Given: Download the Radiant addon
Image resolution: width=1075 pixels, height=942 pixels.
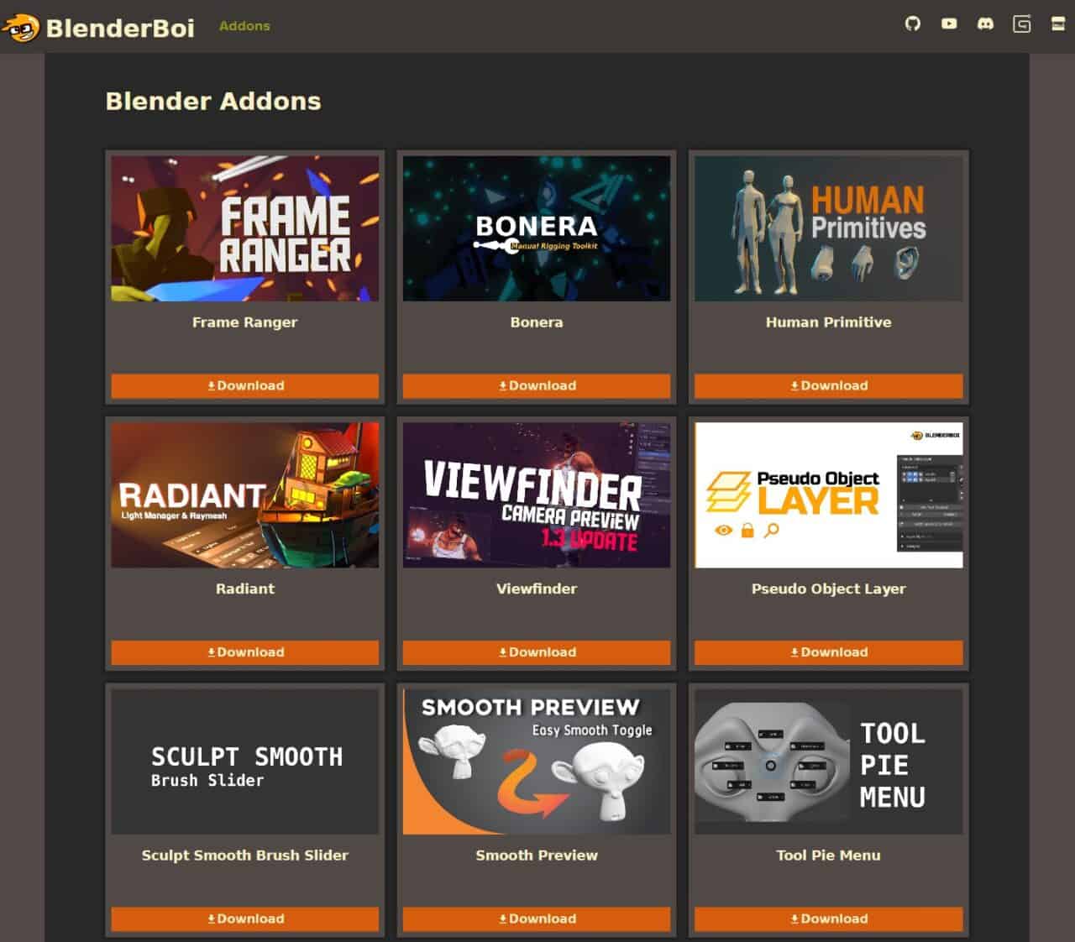Looking at the screenshot, I should (245, 652).
